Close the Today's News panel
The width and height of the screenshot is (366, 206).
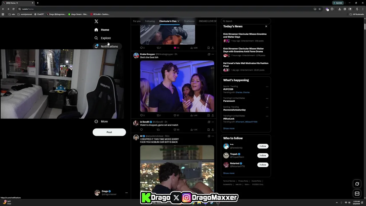coord(266,26)
